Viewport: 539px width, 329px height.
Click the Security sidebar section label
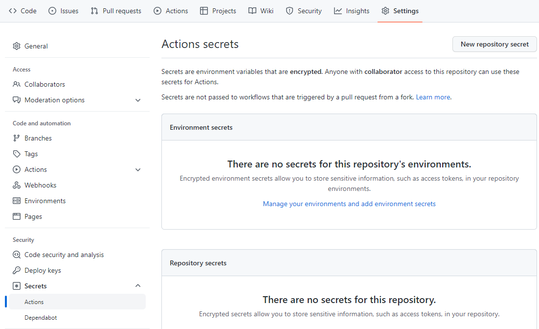[x=23, y=240]
